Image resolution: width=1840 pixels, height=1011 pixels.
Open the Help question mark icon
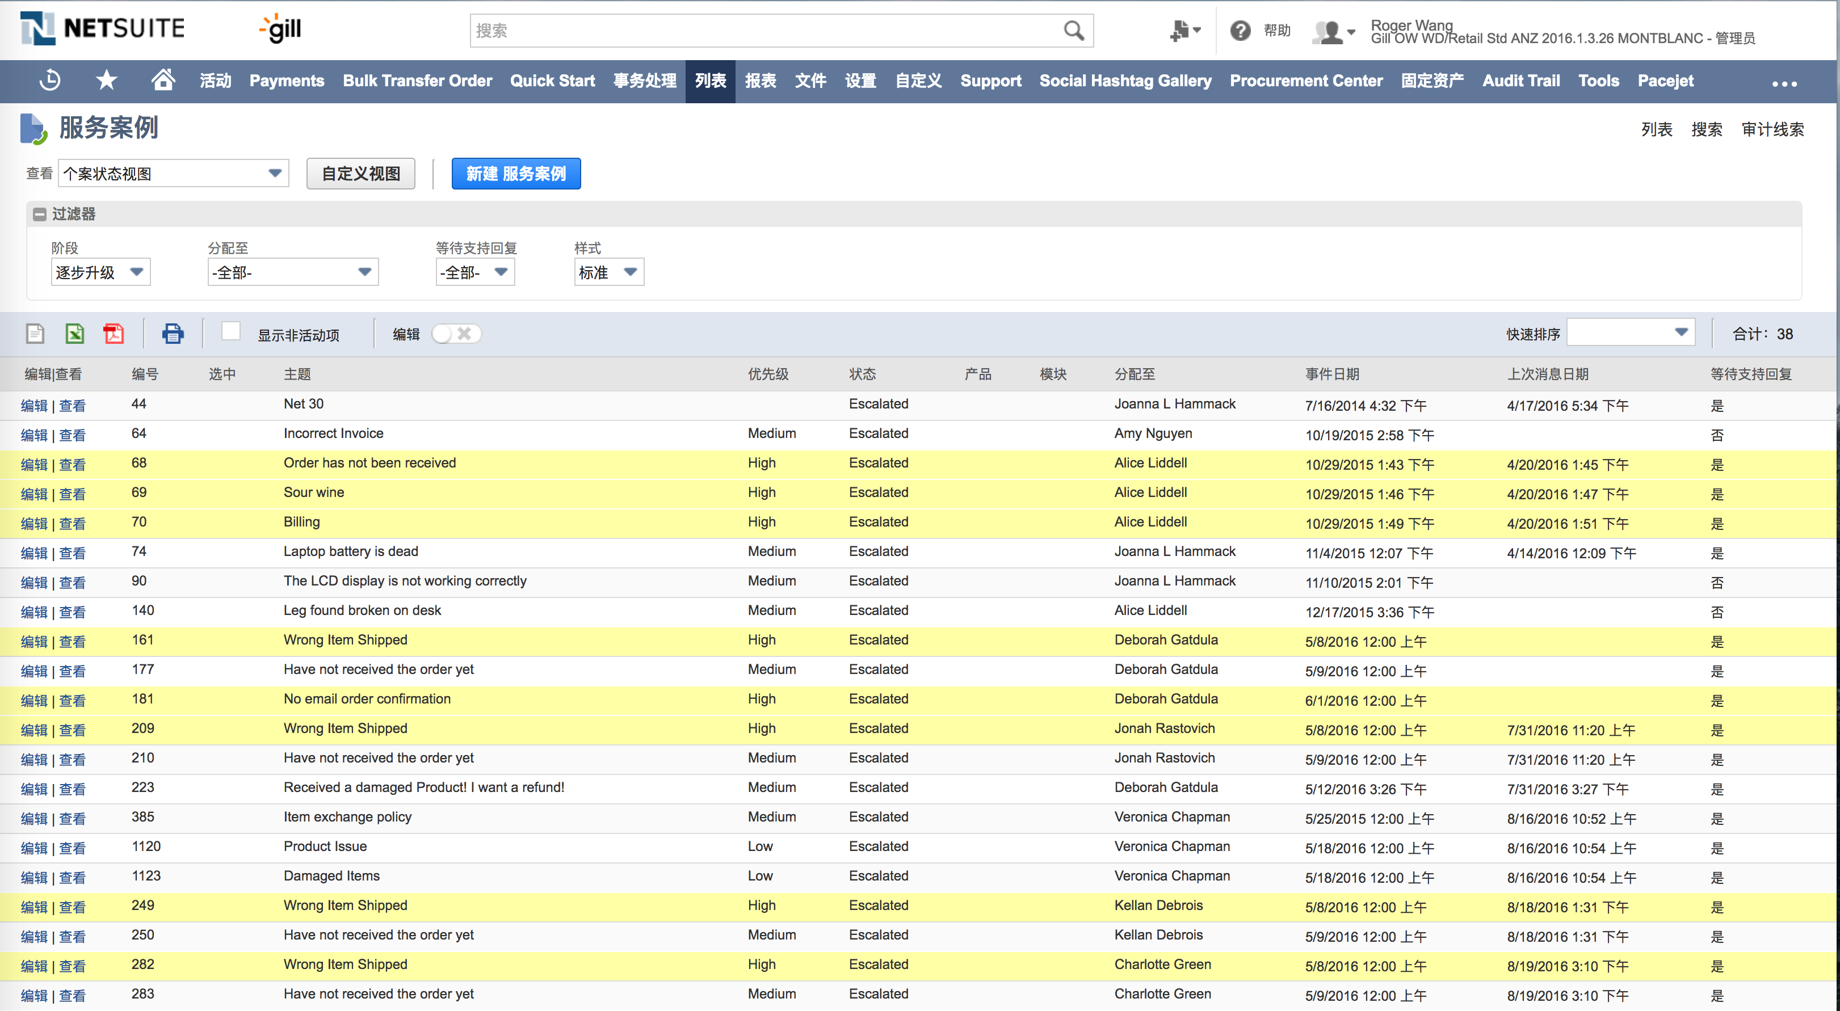coord(1240,31)
